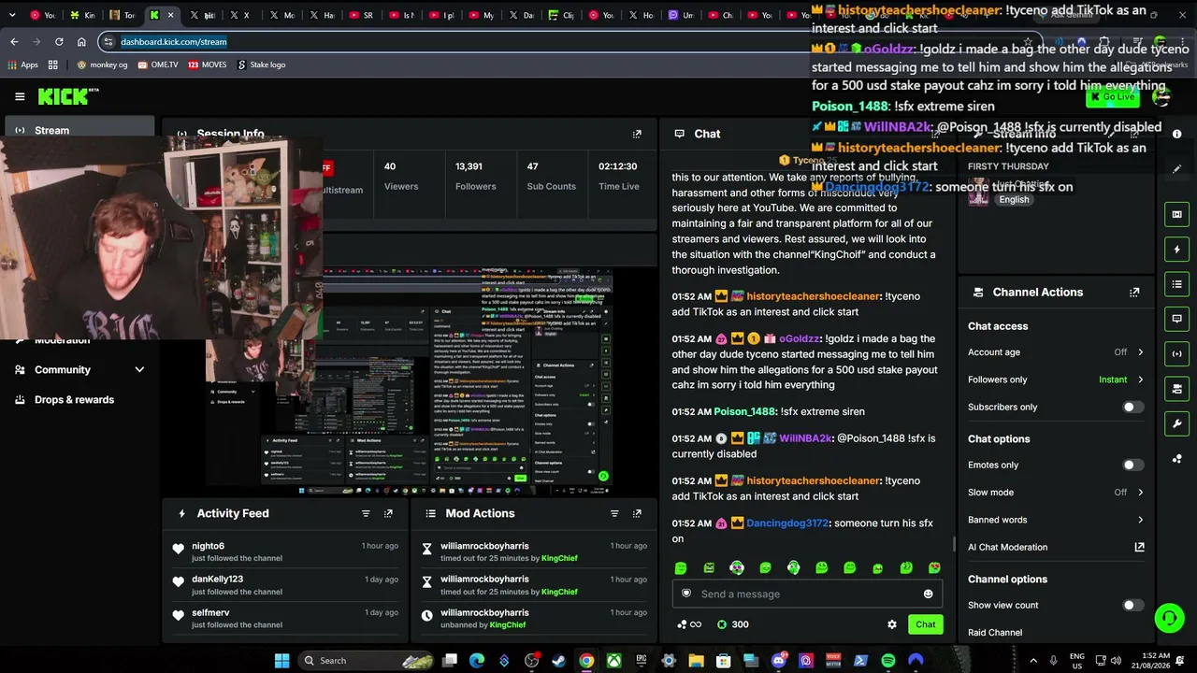Click the green Chat send button
This screenshot has height=673, width=1197.
(925, 624)
